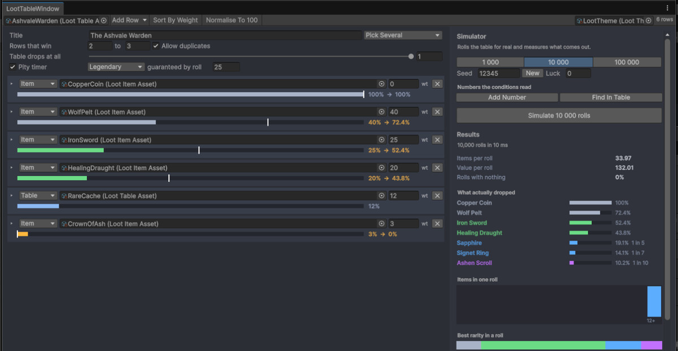
Task: Click the RareCache weight field 12
Action: (403, 196)
